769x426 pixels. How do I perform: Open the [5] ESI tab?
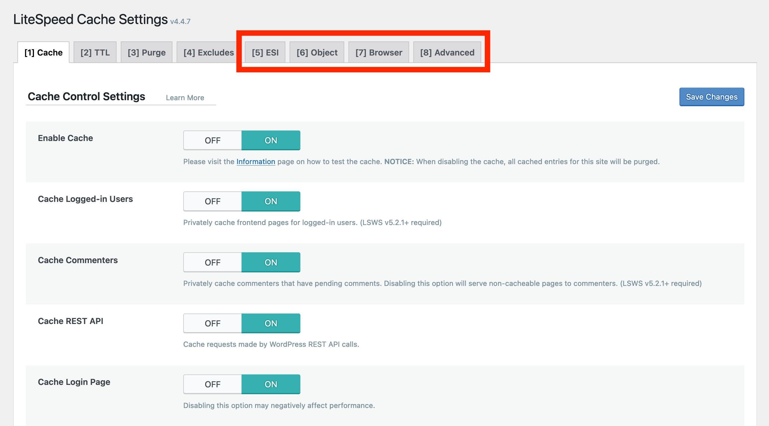tap(265, 52)
